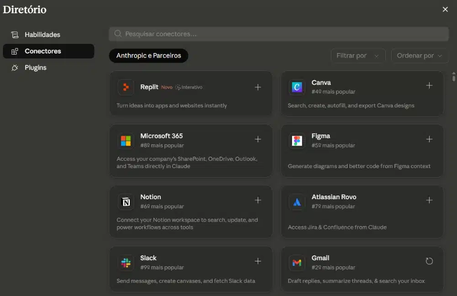
Task: Click the Atlassian Rovo logo icon
Action: (x=297, y=202)
